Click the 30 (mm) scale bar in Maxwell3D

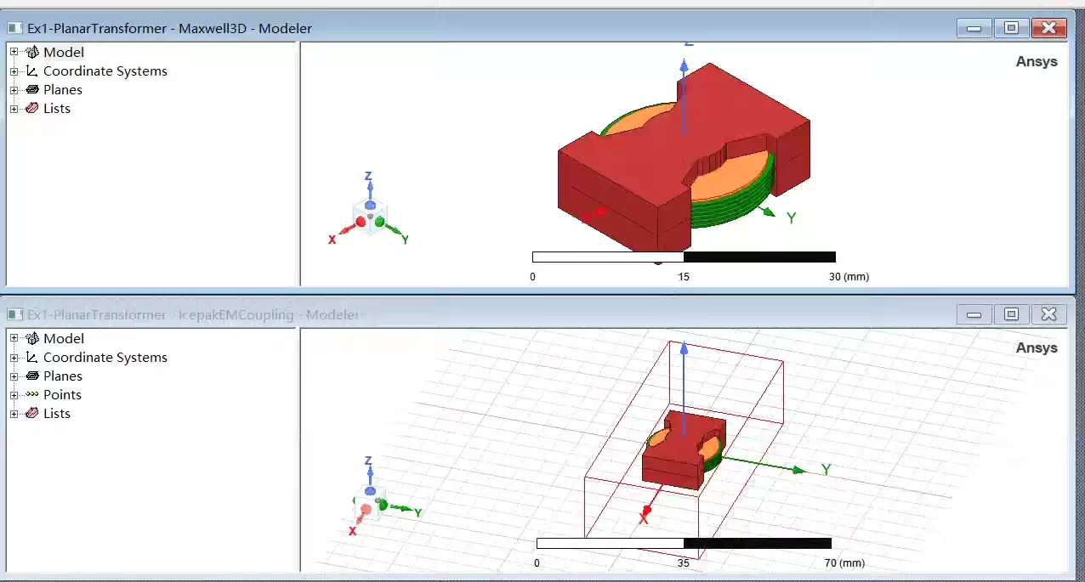(684, 257)
